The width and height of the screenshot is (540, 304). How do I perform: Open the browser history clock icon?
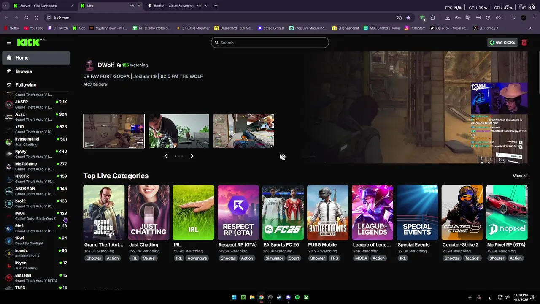(488, 18)
